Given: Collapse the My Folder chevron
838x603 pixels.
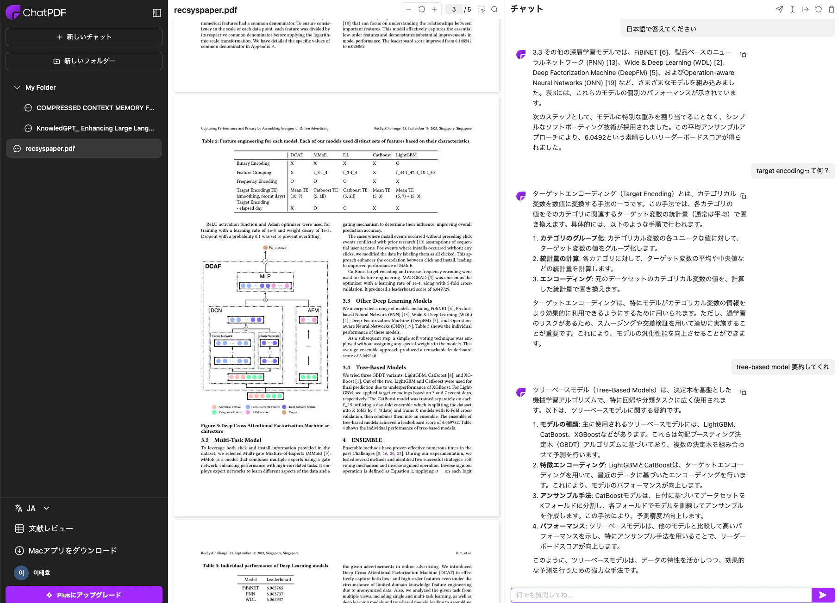Looking at the screenshot, I should [17, 87].
